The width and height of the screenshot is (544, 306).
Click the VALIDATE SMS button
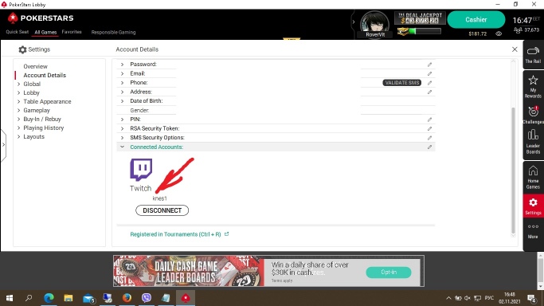401,83
